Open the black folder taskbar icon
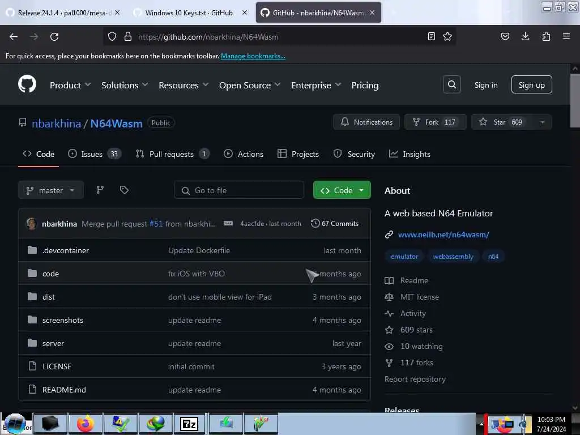The height and width of the screenshot is (435, 580). (x=50, y=424)
